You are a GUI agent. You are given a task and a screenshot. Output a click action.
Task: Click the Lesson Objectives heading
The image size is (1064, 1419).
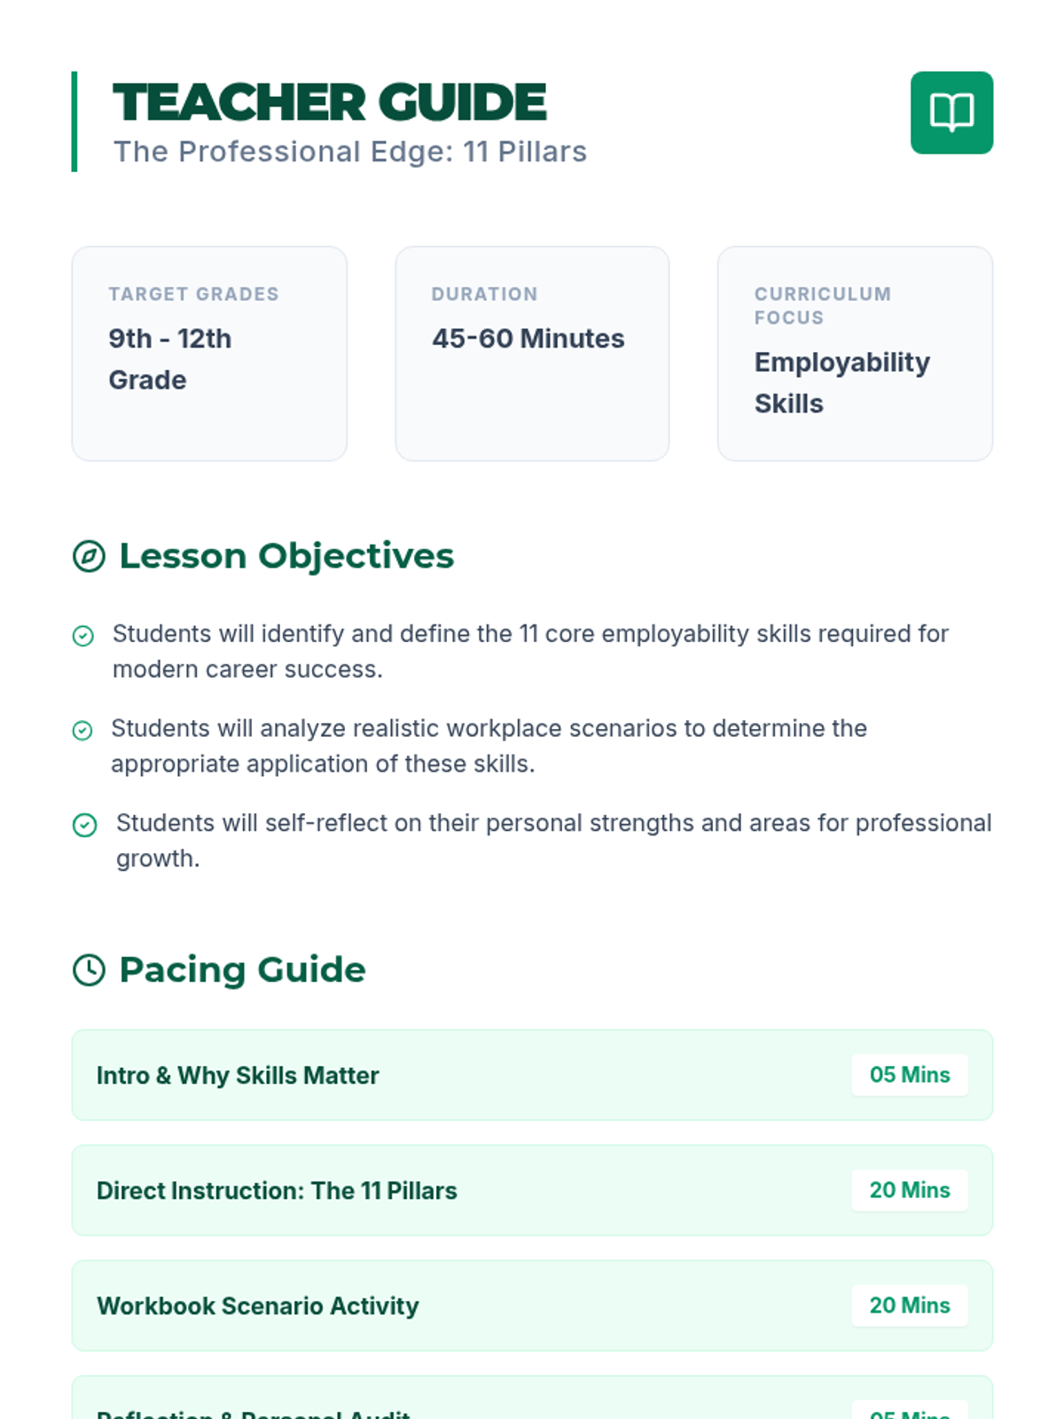tap(286, 556)
